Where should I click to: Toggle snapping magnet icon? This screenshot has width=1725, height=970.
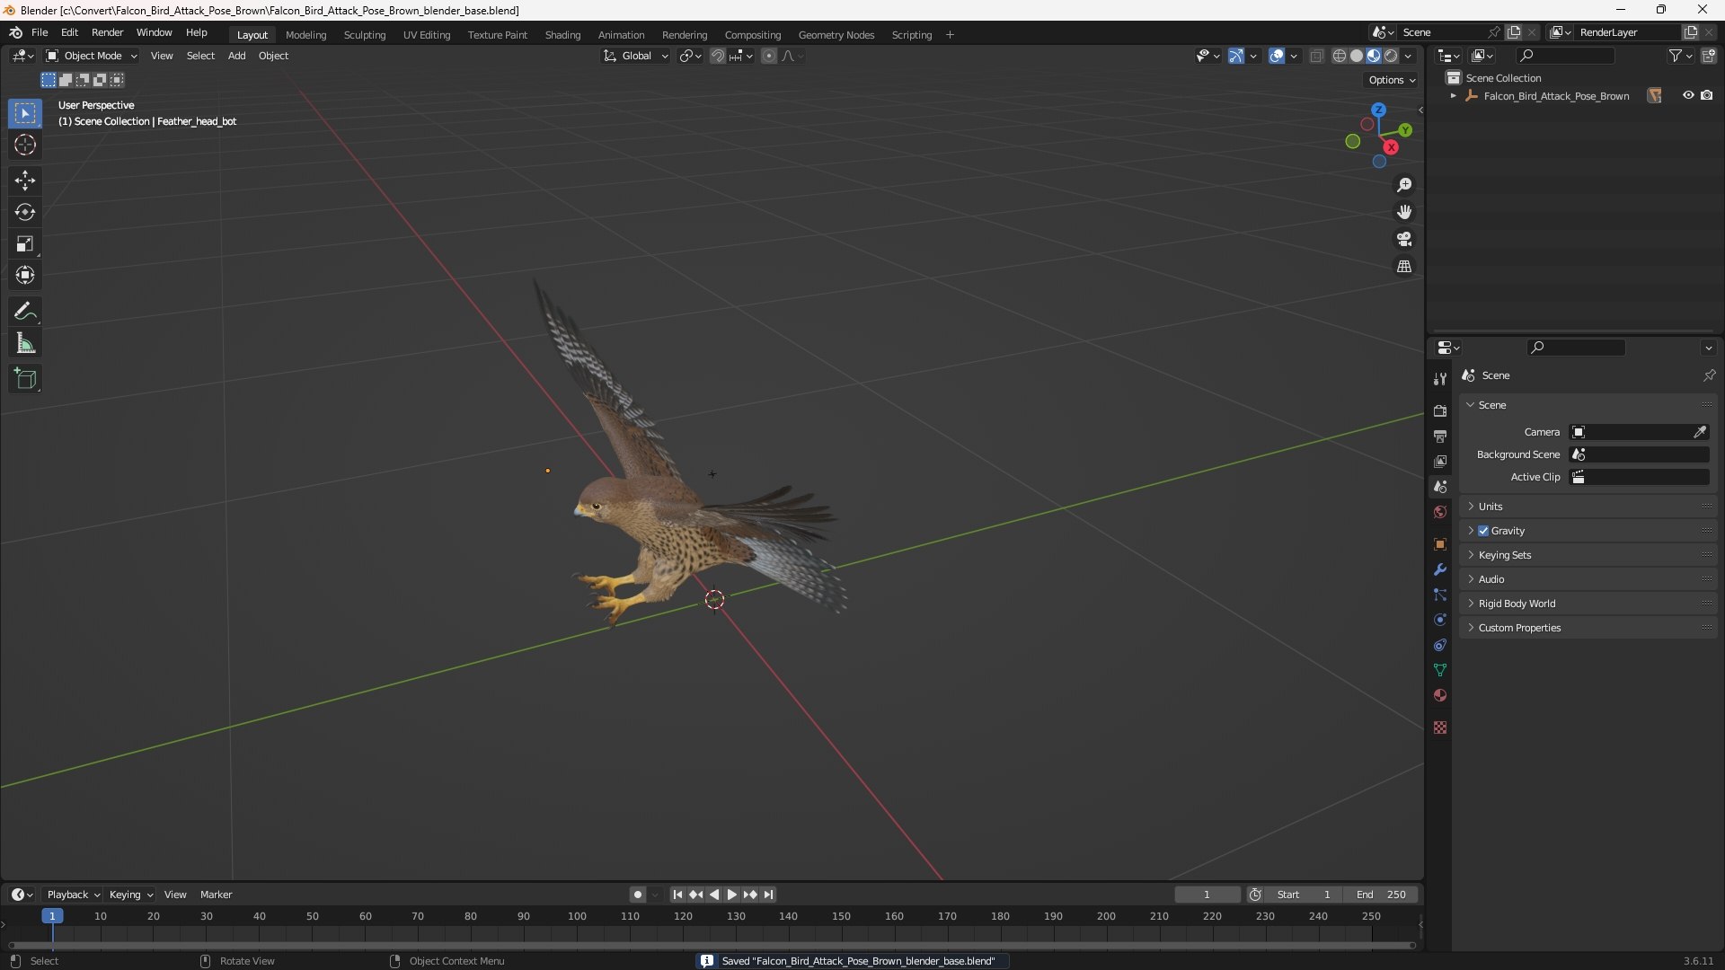(718, 56)
